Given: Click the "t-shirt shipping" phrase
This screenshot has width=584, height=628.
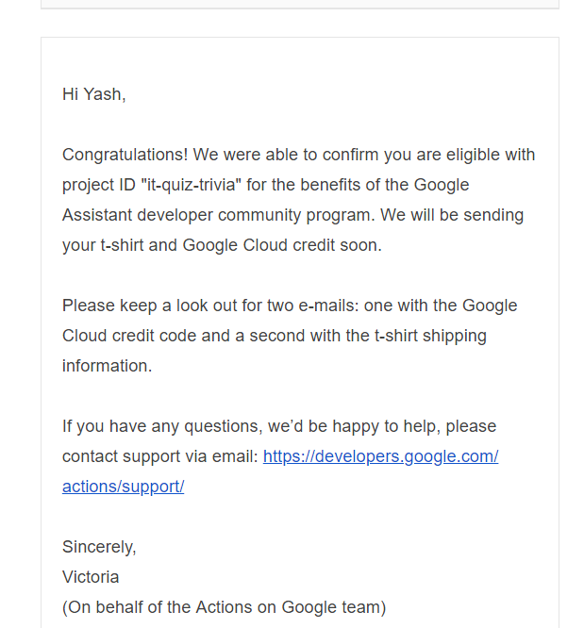Looking at the screenshot, I should 430,336.
